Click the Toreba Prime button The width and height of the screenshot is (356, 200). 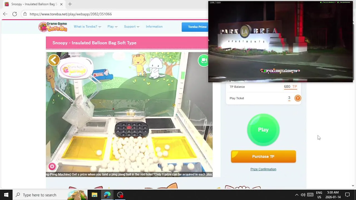196,27
